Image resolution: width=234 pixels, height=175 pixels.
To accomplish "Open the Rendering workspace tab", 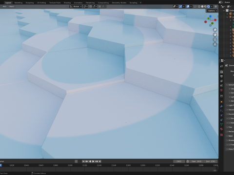I will 90,3.
